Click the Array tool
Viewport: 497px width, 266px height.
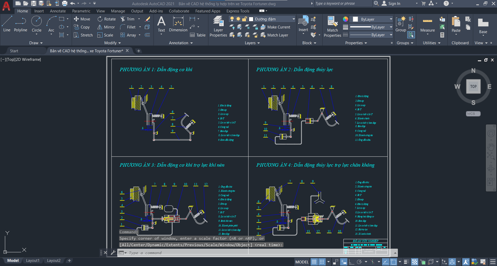(128, 35)
